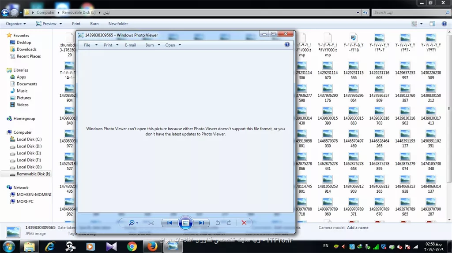452x253 pixels.
Task: Select image file 1438022760 387
Action: click(405, 93)
